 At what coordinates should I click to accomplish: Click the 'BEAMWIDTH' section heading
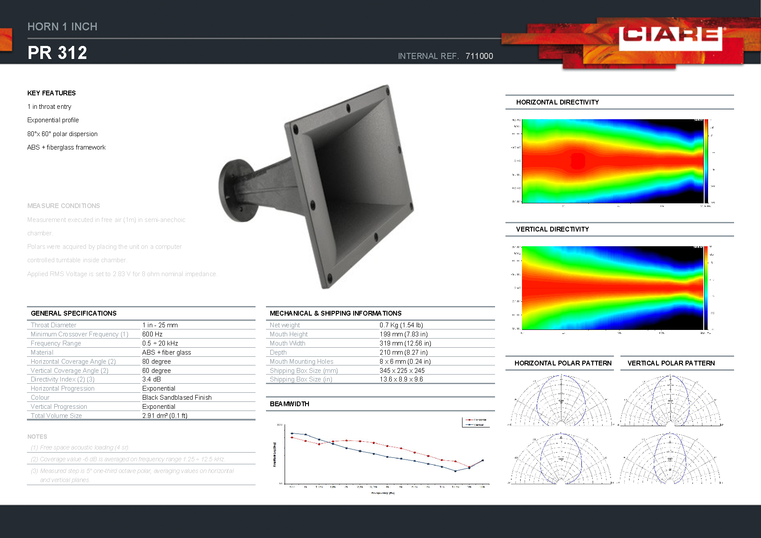pos(289,404)
